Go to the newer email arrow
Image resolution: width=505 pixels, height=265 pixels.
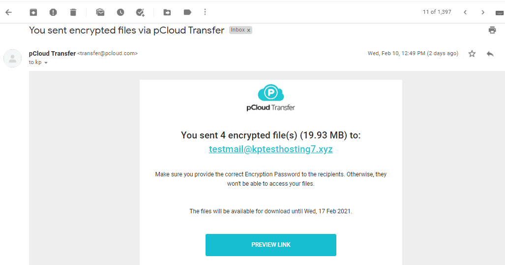point(465,12)
